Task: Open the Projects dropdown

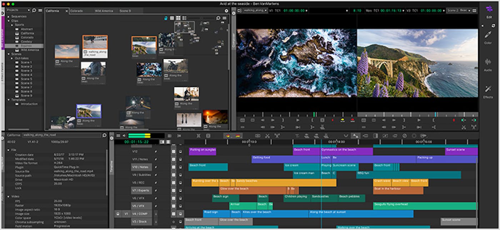Action: coord(18,10)
